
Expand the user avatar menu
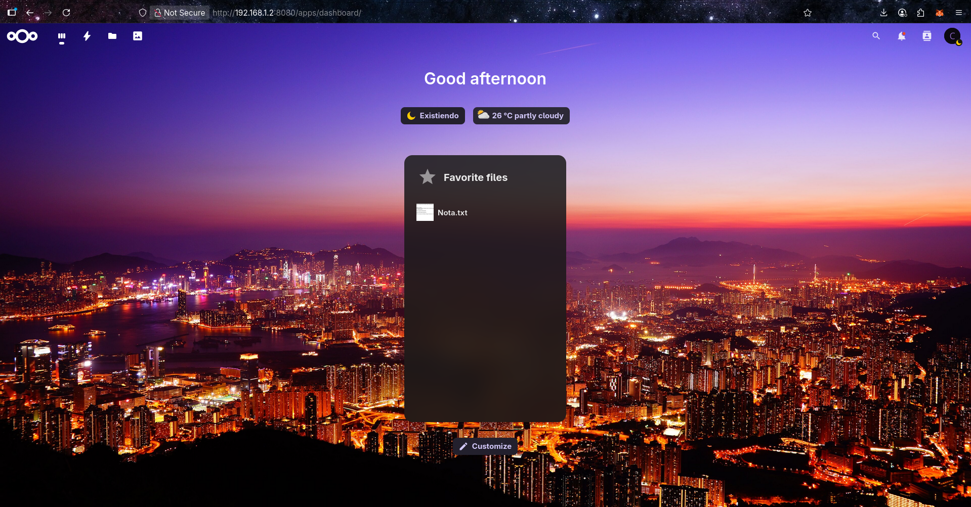coord(952,36)
